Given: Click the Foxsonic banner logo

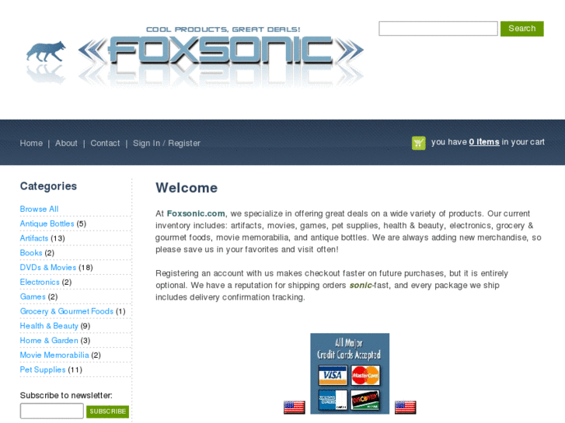Looking at the screenshot, I should tap(221, 50).
